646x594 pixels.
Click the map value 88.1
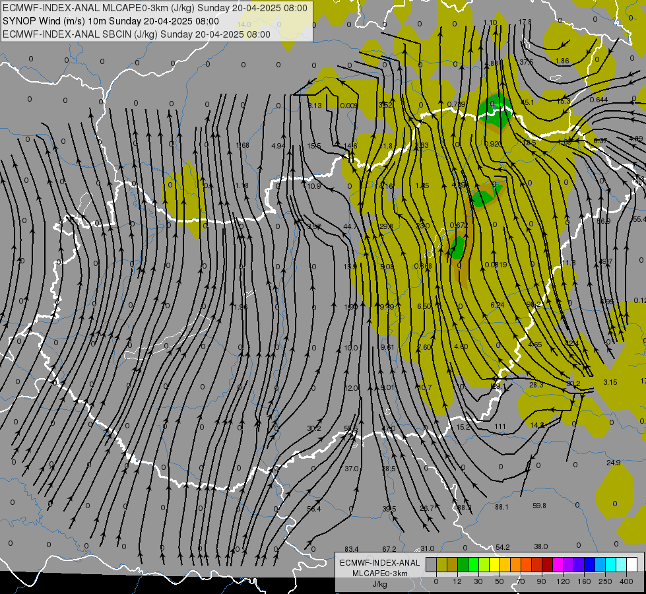pyautogui.click(x=501, y=507)
